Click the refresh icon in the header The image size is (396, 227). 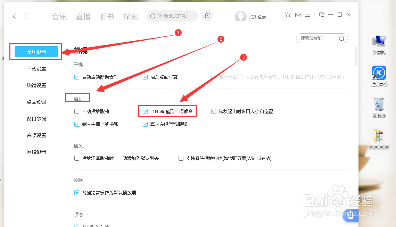pyautogui.click(x=26, y=16)
